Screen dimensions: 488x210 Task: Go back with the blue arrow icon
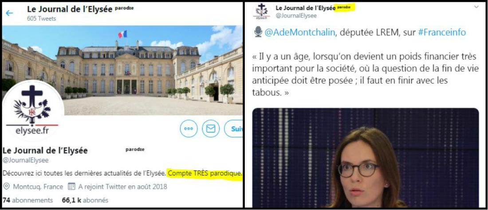tap(9, 13)
